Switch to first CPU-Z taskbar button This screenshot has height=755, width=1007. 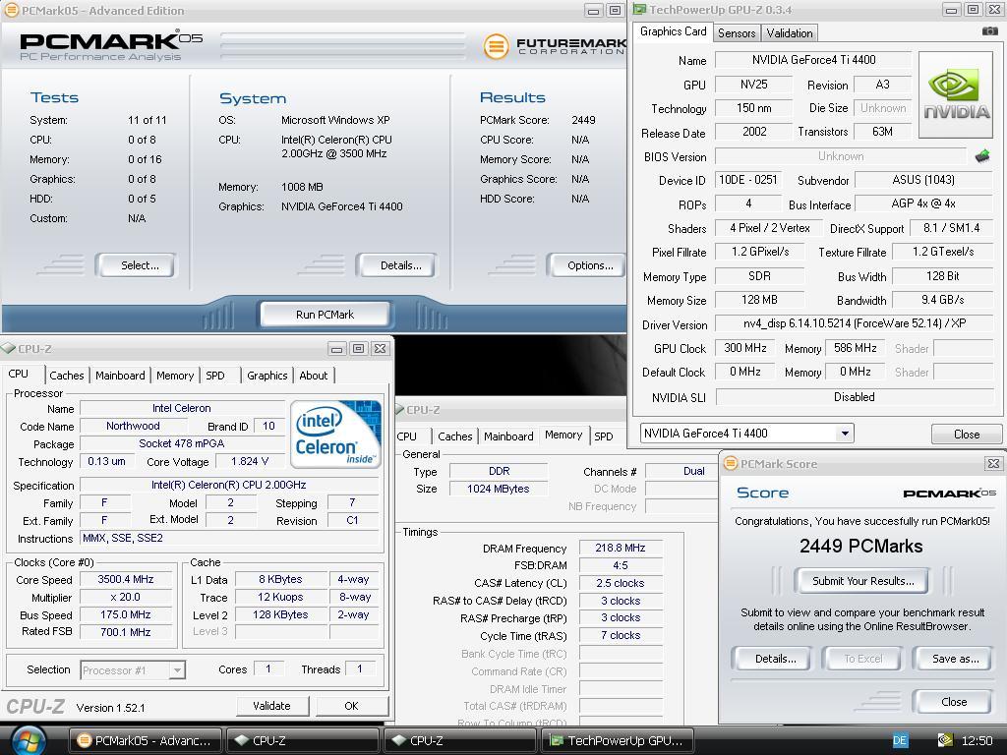coord(302,740)
